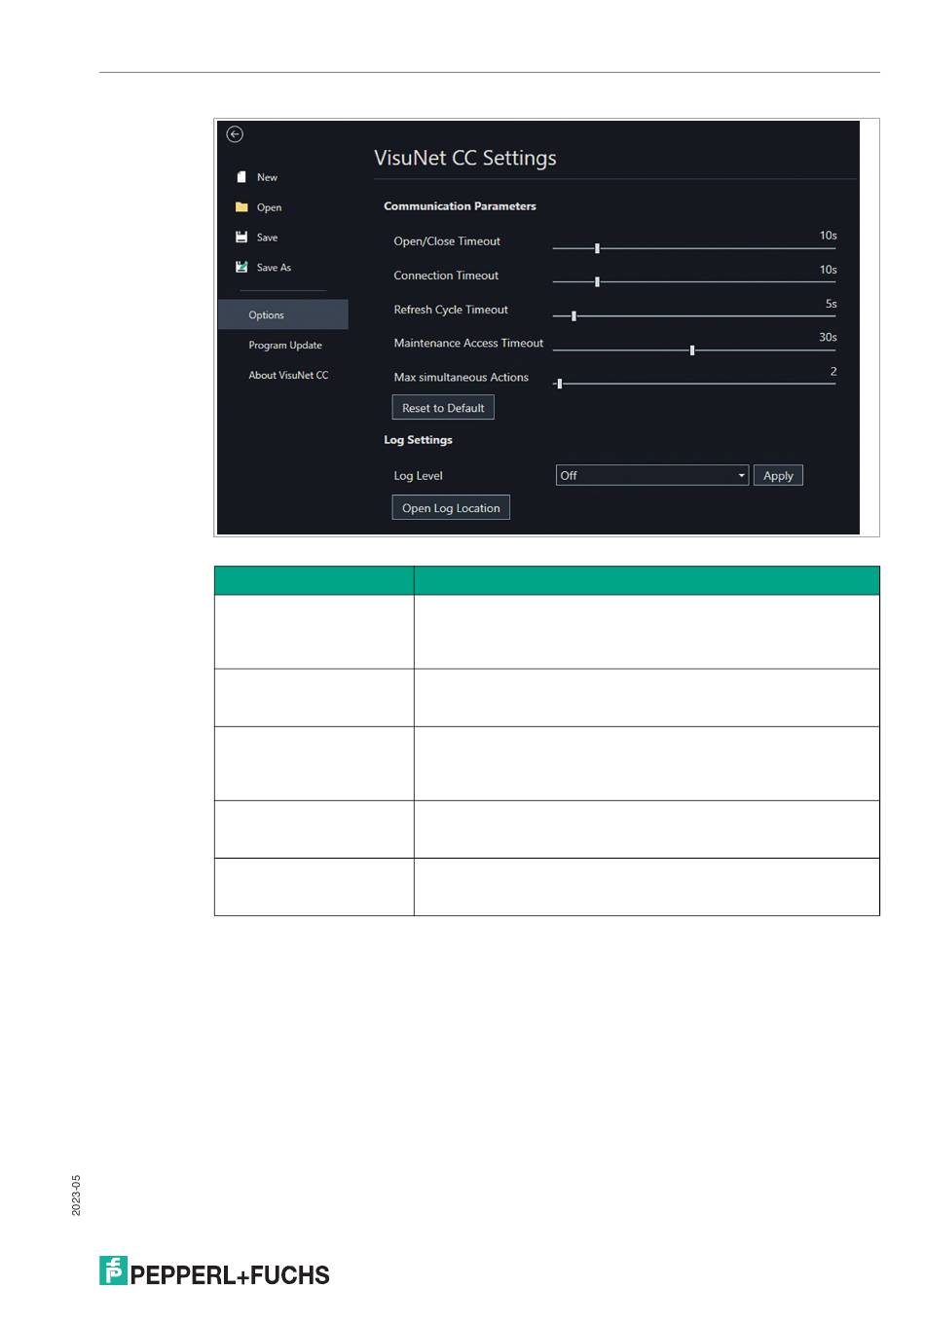Click the Log Level label
925x1324 pixels.
click(418, 476)
